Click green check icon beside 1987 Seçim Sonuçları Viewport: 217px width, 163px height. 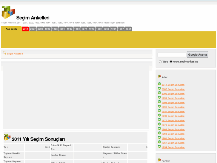tap(159, 111)
